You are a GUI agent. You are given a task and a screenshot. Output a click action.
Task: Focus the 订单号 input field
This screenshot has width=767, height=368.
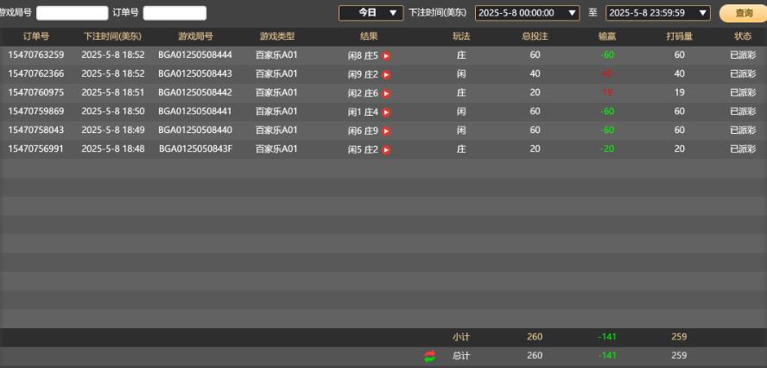coord(174,13)
